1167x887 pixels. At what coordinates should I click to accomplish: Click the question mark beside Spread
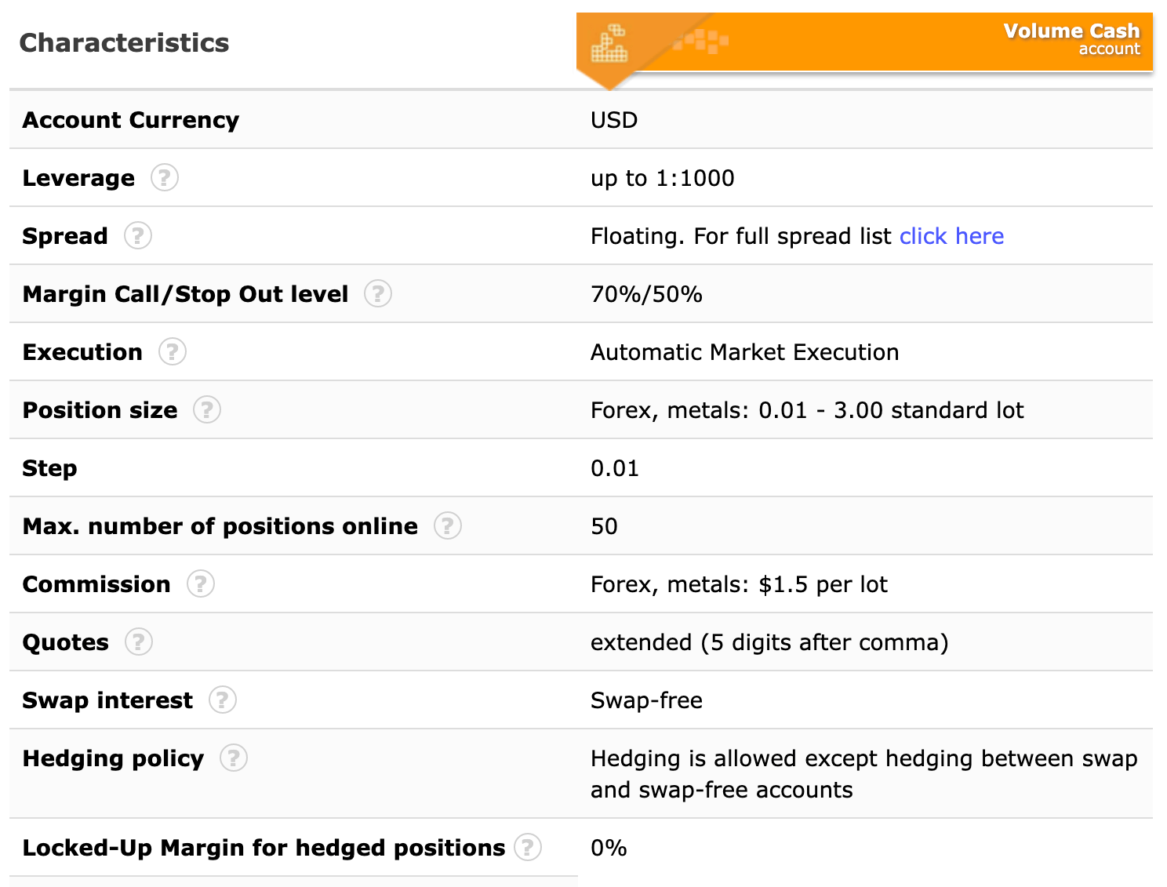pyautogui.click(x=138, y=236)
